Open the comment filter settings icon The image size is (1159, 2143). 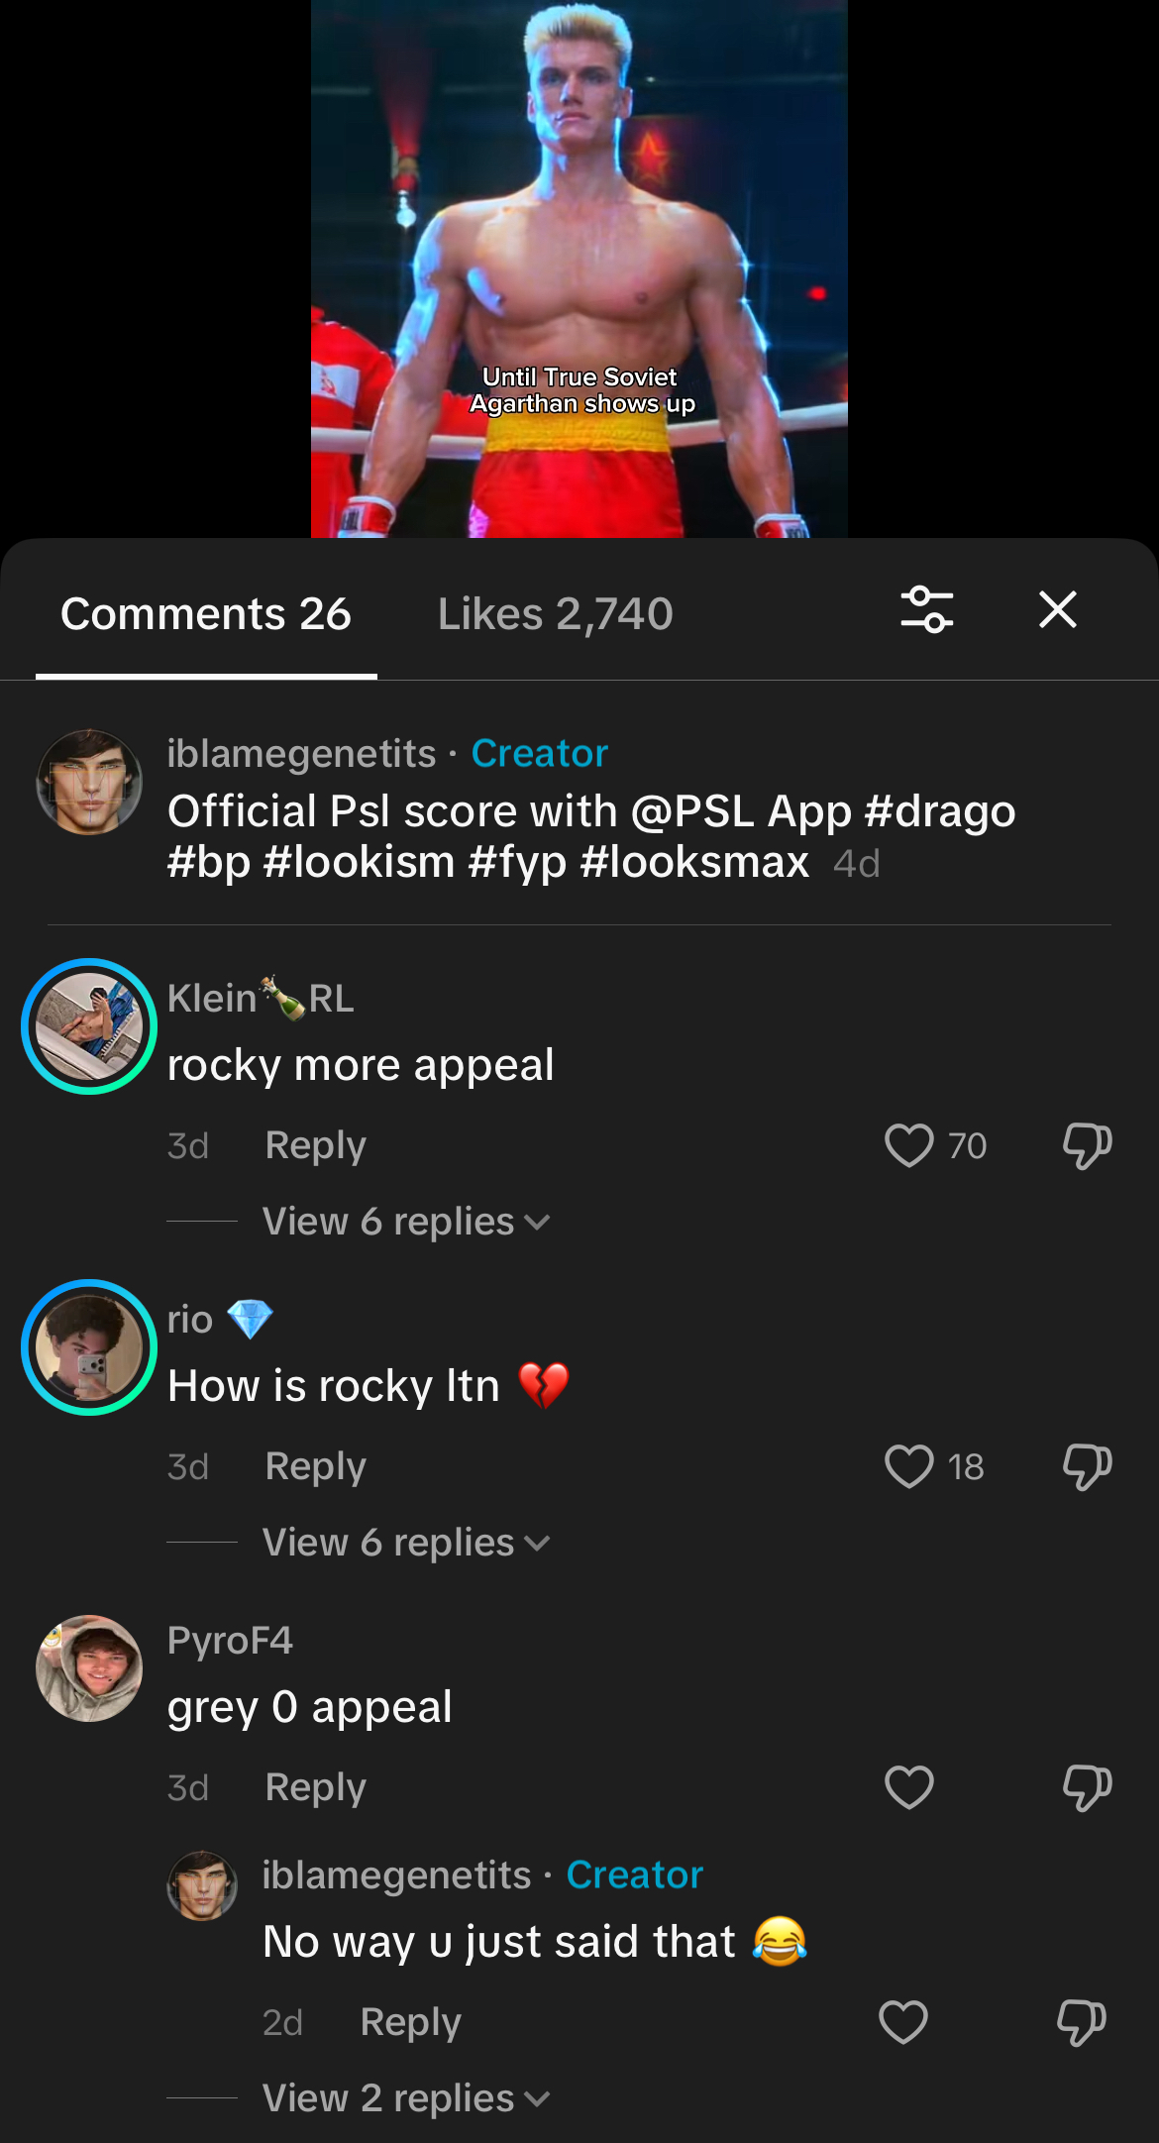click(926, 609)
